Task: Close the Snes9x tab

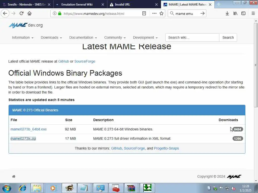Action: (x=49, y=5)
